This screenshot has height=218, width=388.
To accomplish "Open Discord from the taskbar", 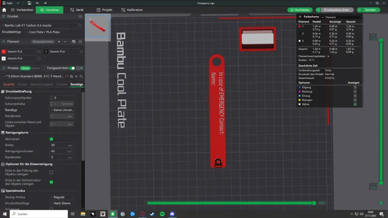I will click(x=172, y=214).
